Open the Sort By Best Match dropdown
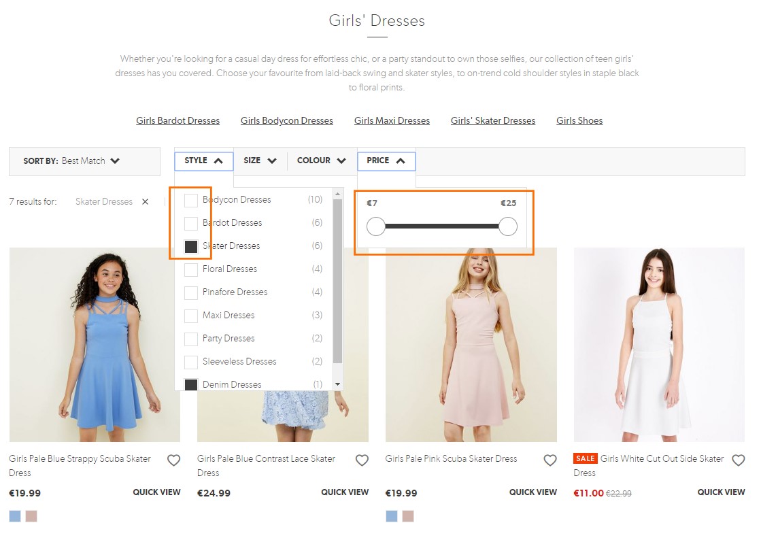The height and width of the screenshot is (557, 778). click(x=85, y=161)
